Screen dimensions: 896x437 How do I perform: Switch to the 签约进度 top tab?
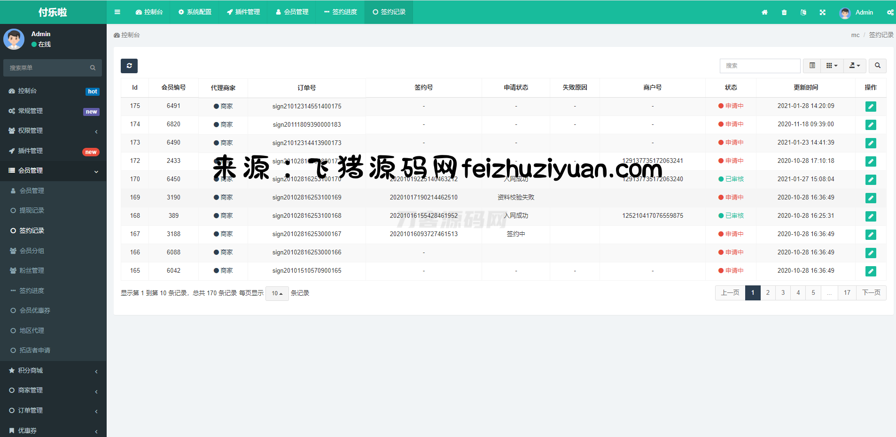tap(341, 12)
